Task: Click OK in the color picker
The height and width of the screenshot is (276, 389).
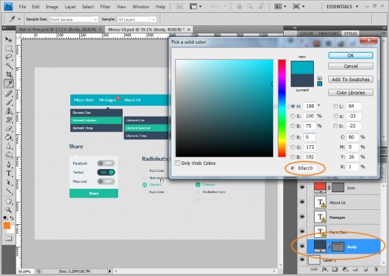Action: (351, 55)
